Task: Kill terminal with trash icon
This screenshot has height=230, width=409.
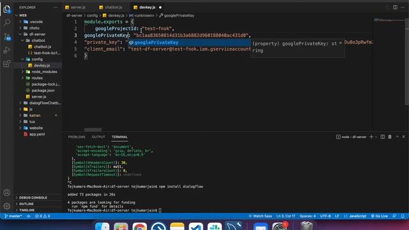Action: click(x=390, y=137)
